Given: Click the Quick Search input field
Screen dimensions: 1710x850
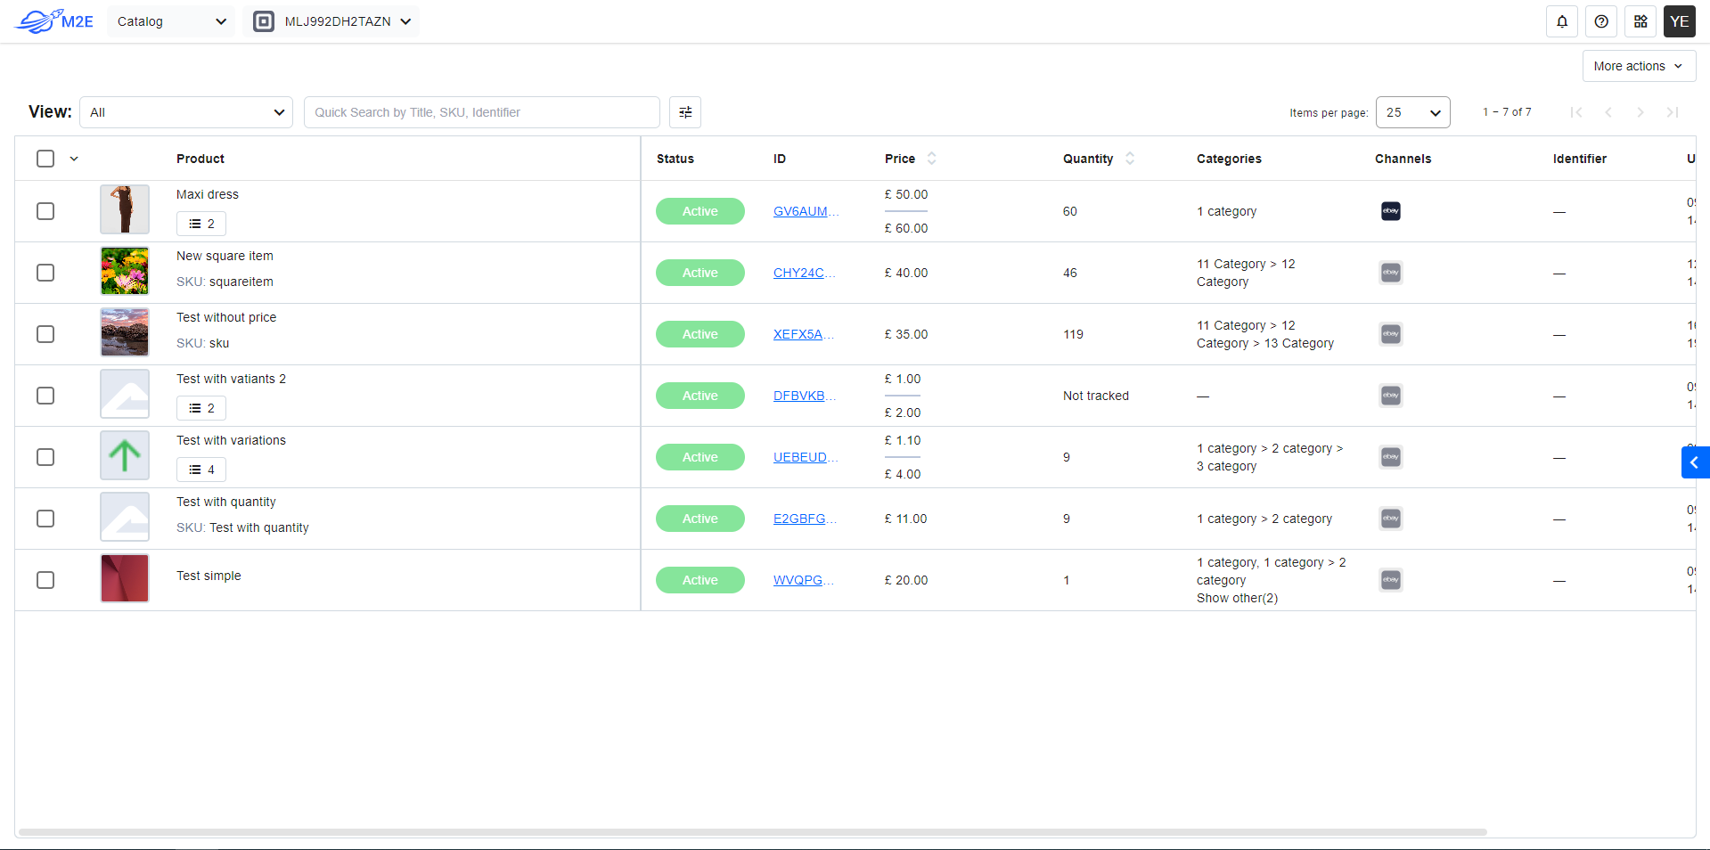Looking at the screenshot, I should pos(481,112).
